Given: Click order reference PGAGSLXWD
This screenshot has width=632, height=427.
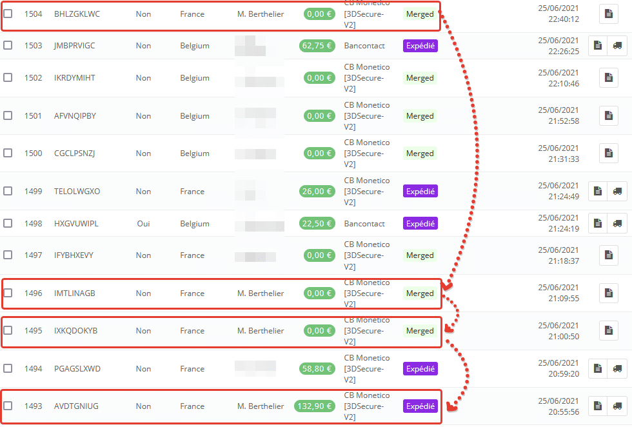Looking at the screenshot, I should (x=77, y=368).
